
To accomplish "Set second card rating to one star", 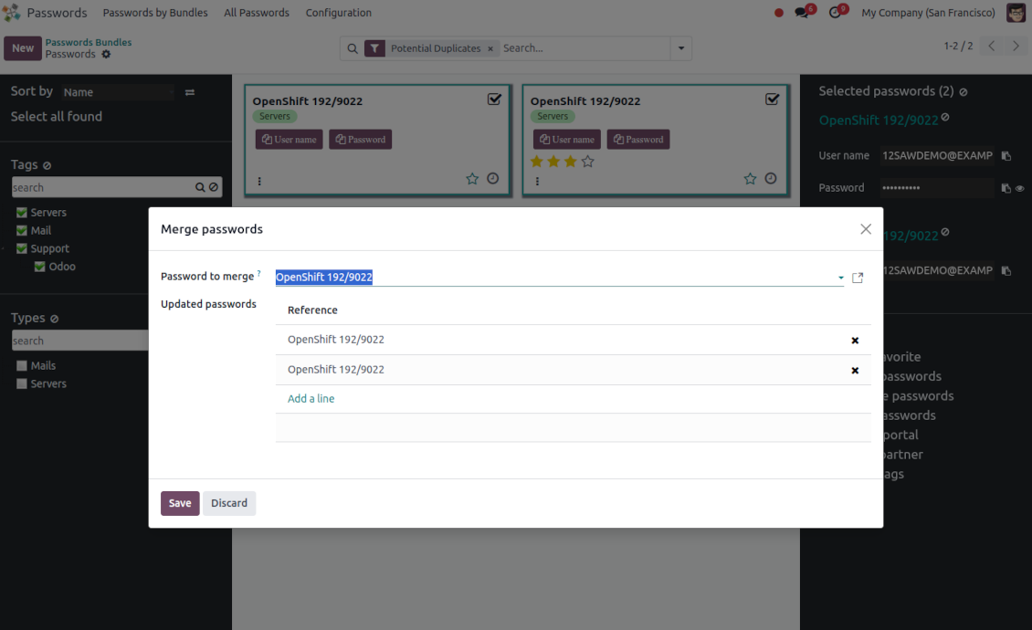I will pyautogui.click(x=536, y=162).
